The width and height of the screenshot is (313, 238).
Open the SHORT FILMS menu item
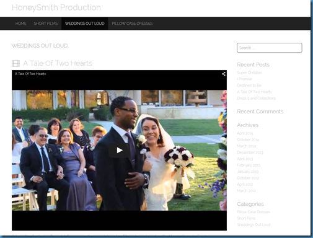pyautogui.click(x=46, y=24)
